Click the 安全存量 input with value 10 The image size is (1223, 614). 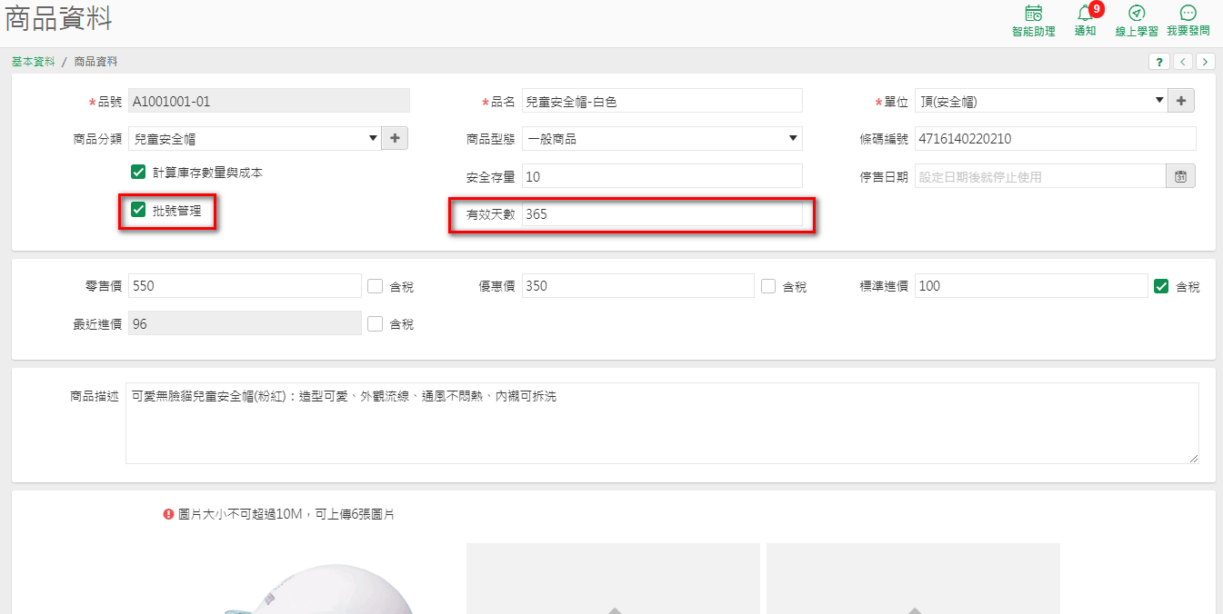(662, 176)
